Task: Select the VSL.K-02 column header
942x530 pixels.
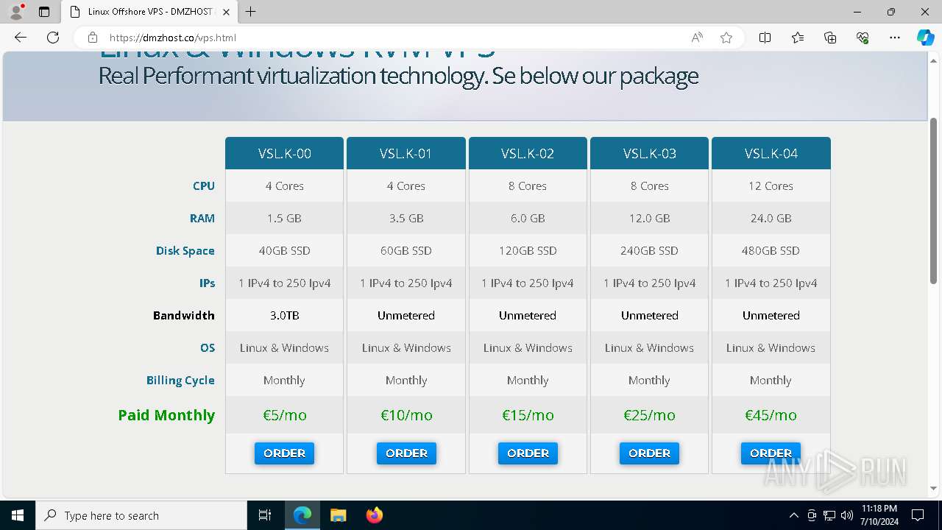Action: (x=528, y=153)
